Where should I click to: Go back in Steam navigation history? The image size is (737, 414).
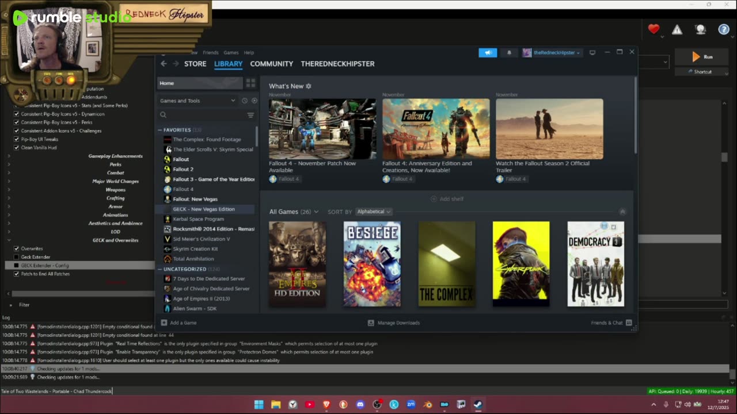[x=164, y=64]
